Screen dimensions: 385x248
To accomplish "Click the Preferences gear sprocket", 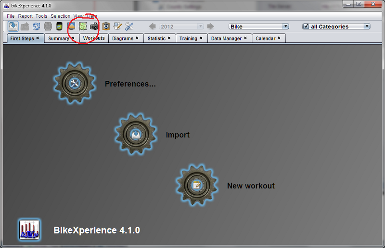I will 75,83.
